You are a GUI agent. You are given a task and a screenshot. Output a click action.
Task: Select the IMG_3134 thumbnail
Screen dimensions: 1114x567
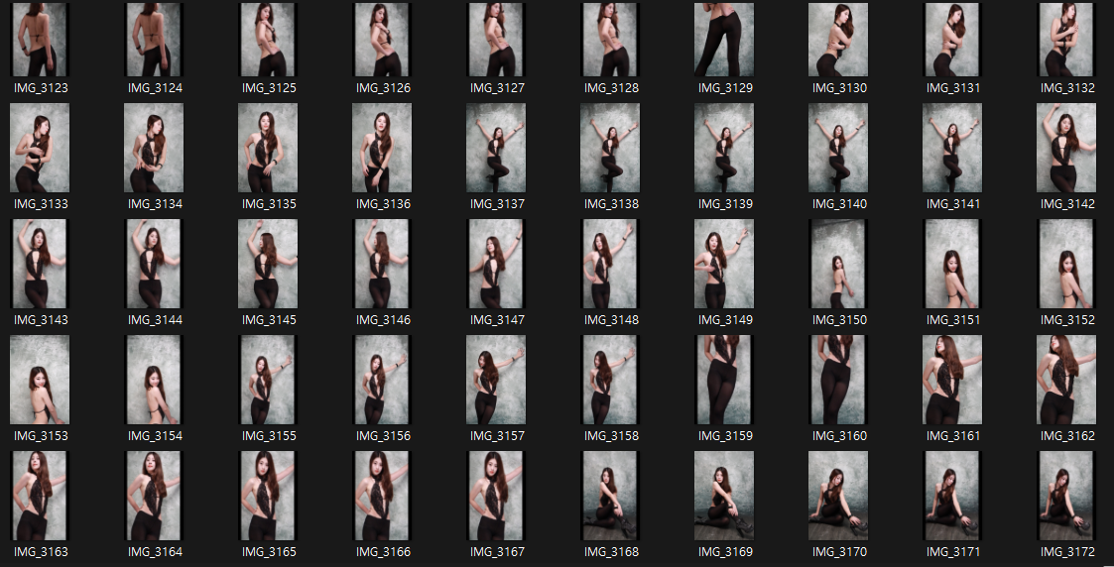(154, 148)
